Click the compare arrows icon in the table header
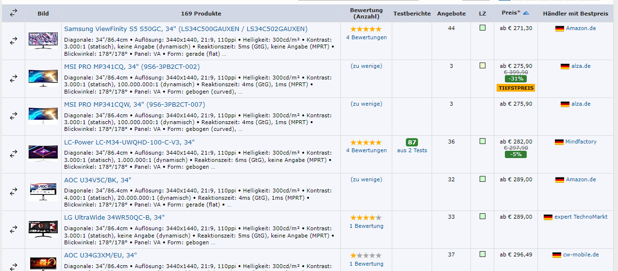Screen dimensions: 618x271 [14, 13]
